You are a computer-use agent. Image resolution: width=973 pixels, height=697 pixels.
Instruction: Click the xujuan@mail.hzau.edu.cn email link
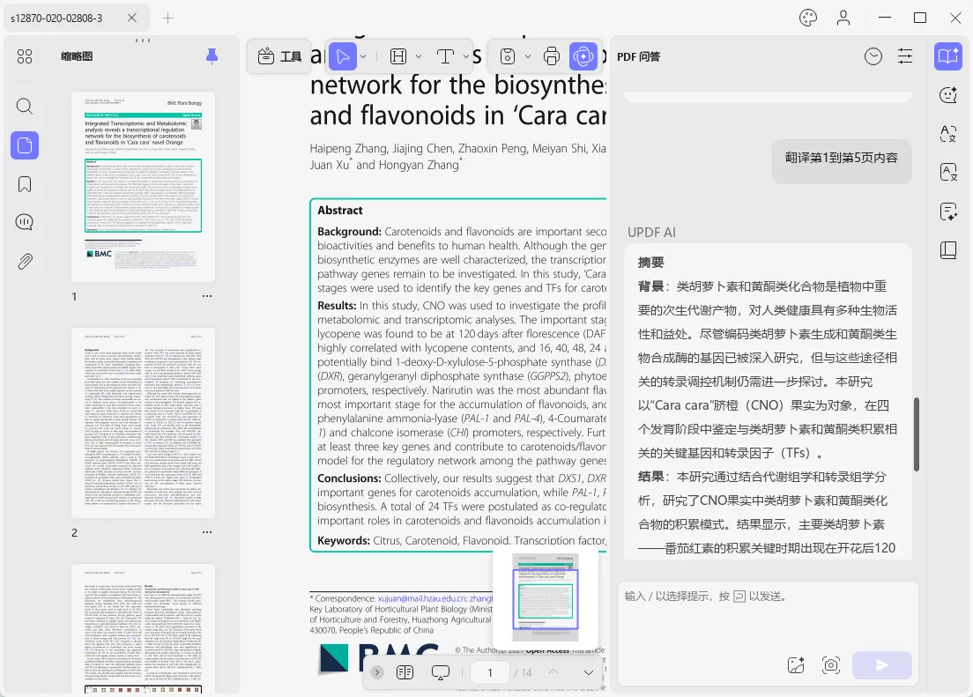click(421, 598)
